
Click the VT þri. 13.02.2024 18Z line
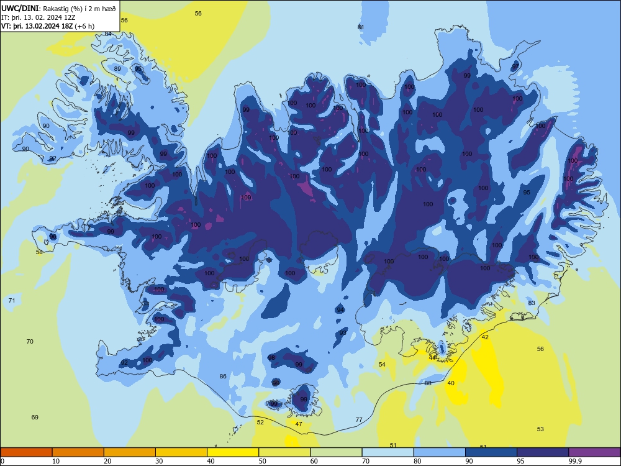tap(48, 26)
